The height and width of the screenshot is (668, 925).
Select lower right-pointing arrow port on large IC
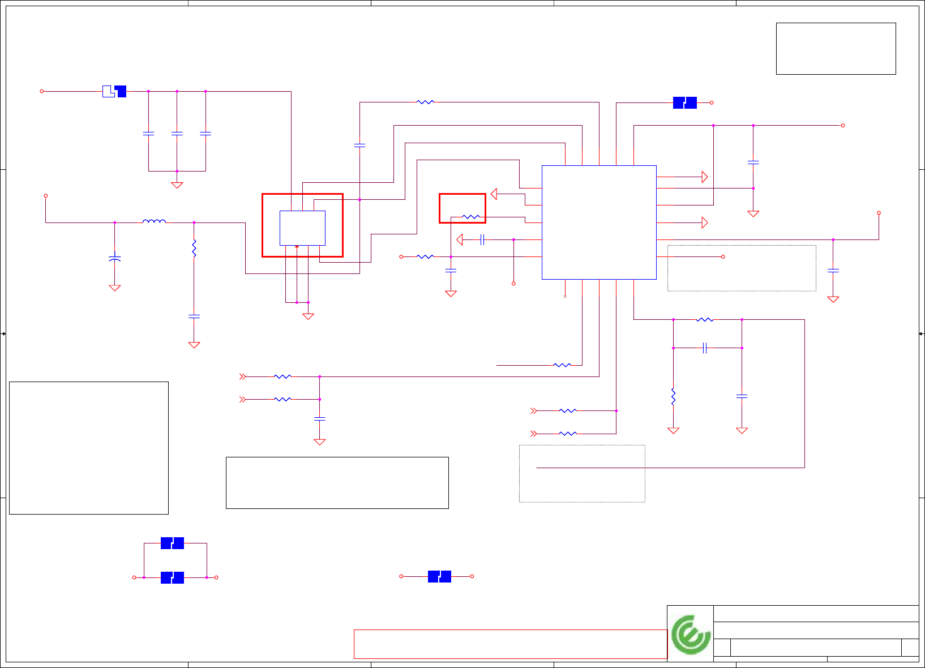pyautogui.click(x=705, y=222)
